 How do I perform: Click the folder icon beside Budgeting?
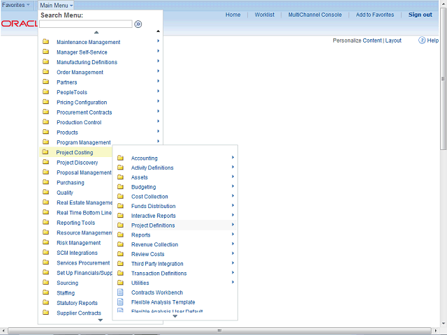click(120, 187)
